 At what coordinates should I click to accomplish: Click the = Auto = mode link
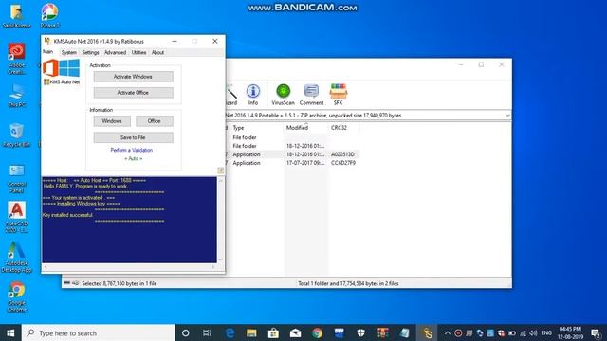click(133, 158)
